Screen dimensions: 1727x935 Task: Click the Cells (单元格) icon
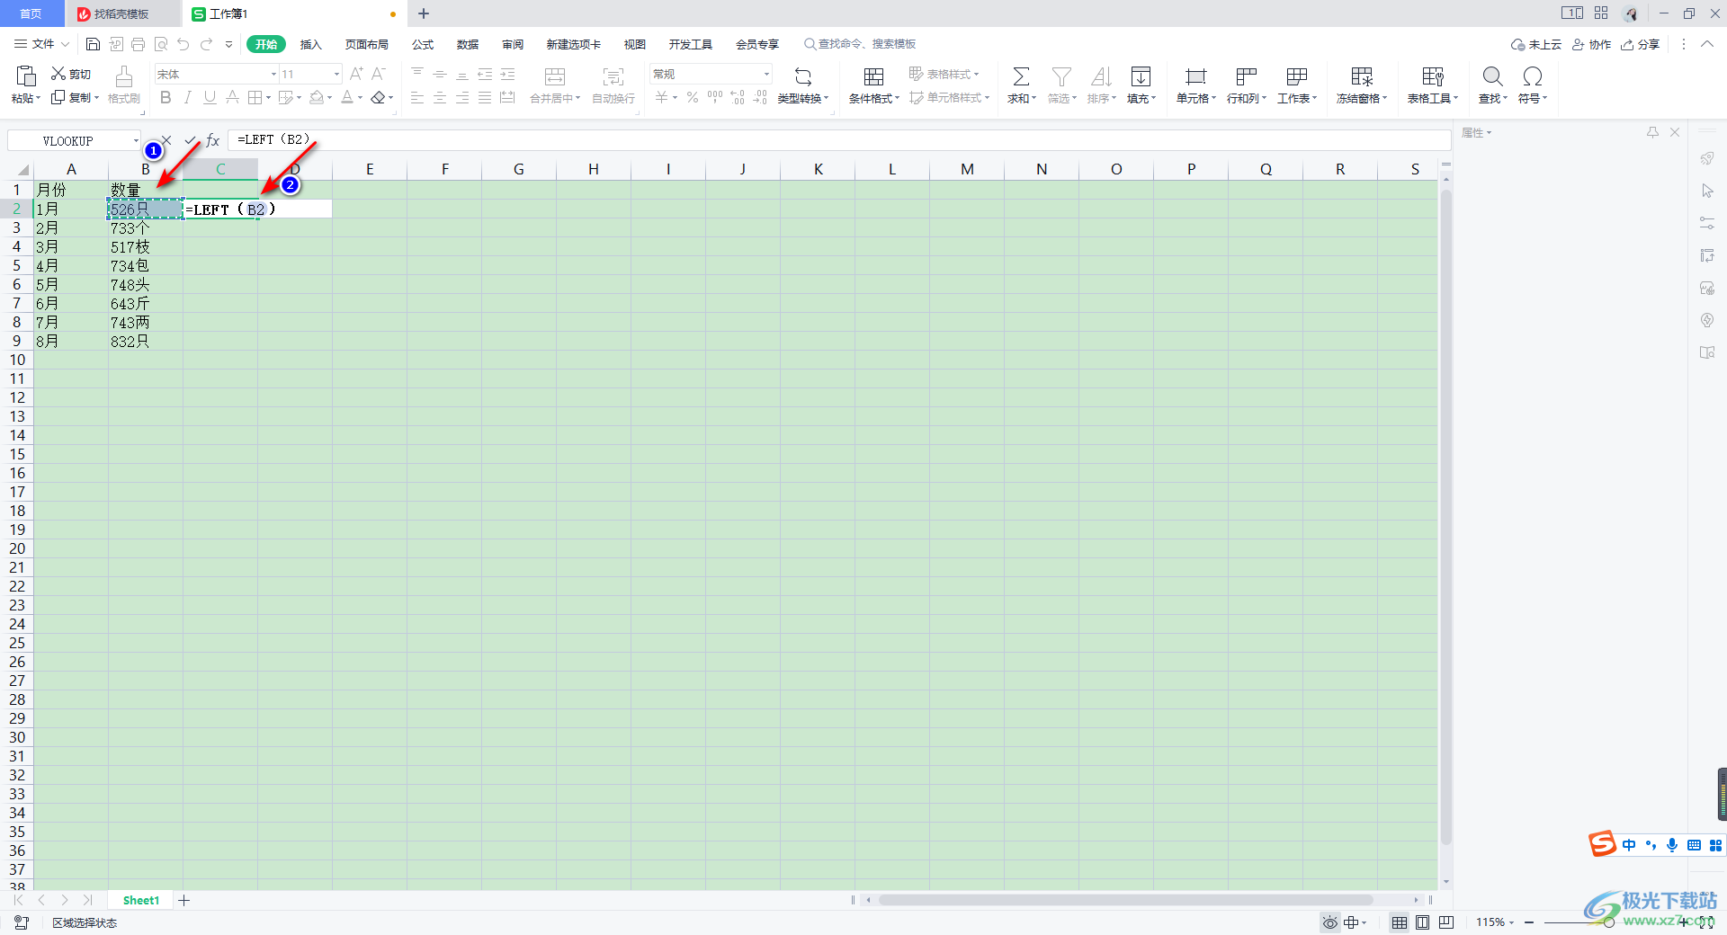pyautogui.click(x=1195, y=76)
